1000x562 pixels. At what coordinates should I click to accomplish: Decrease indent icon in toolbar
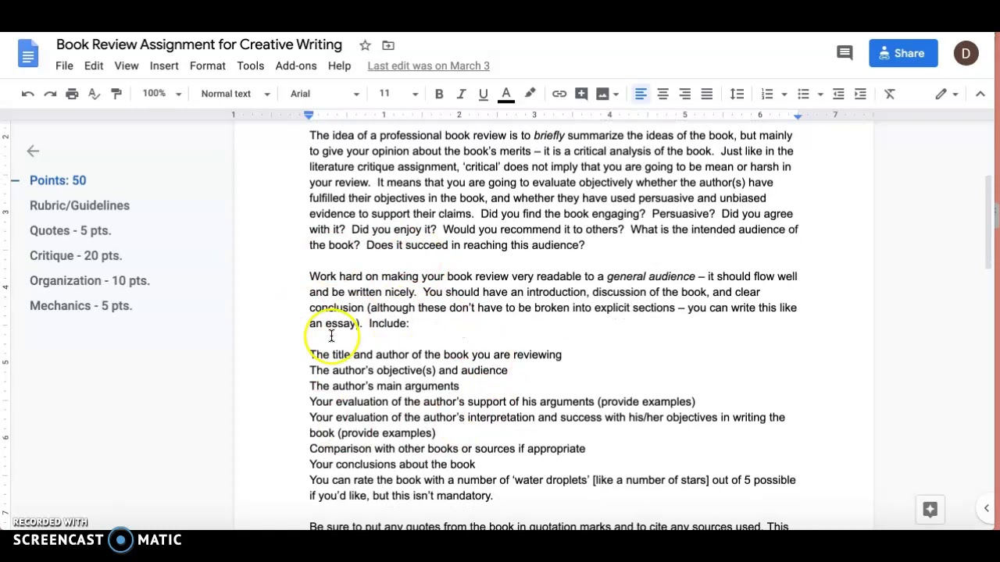coord(838,94)
